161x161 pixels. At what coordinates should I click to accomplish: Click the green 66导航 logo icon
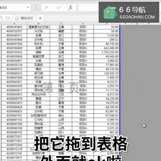coord(109,13)
